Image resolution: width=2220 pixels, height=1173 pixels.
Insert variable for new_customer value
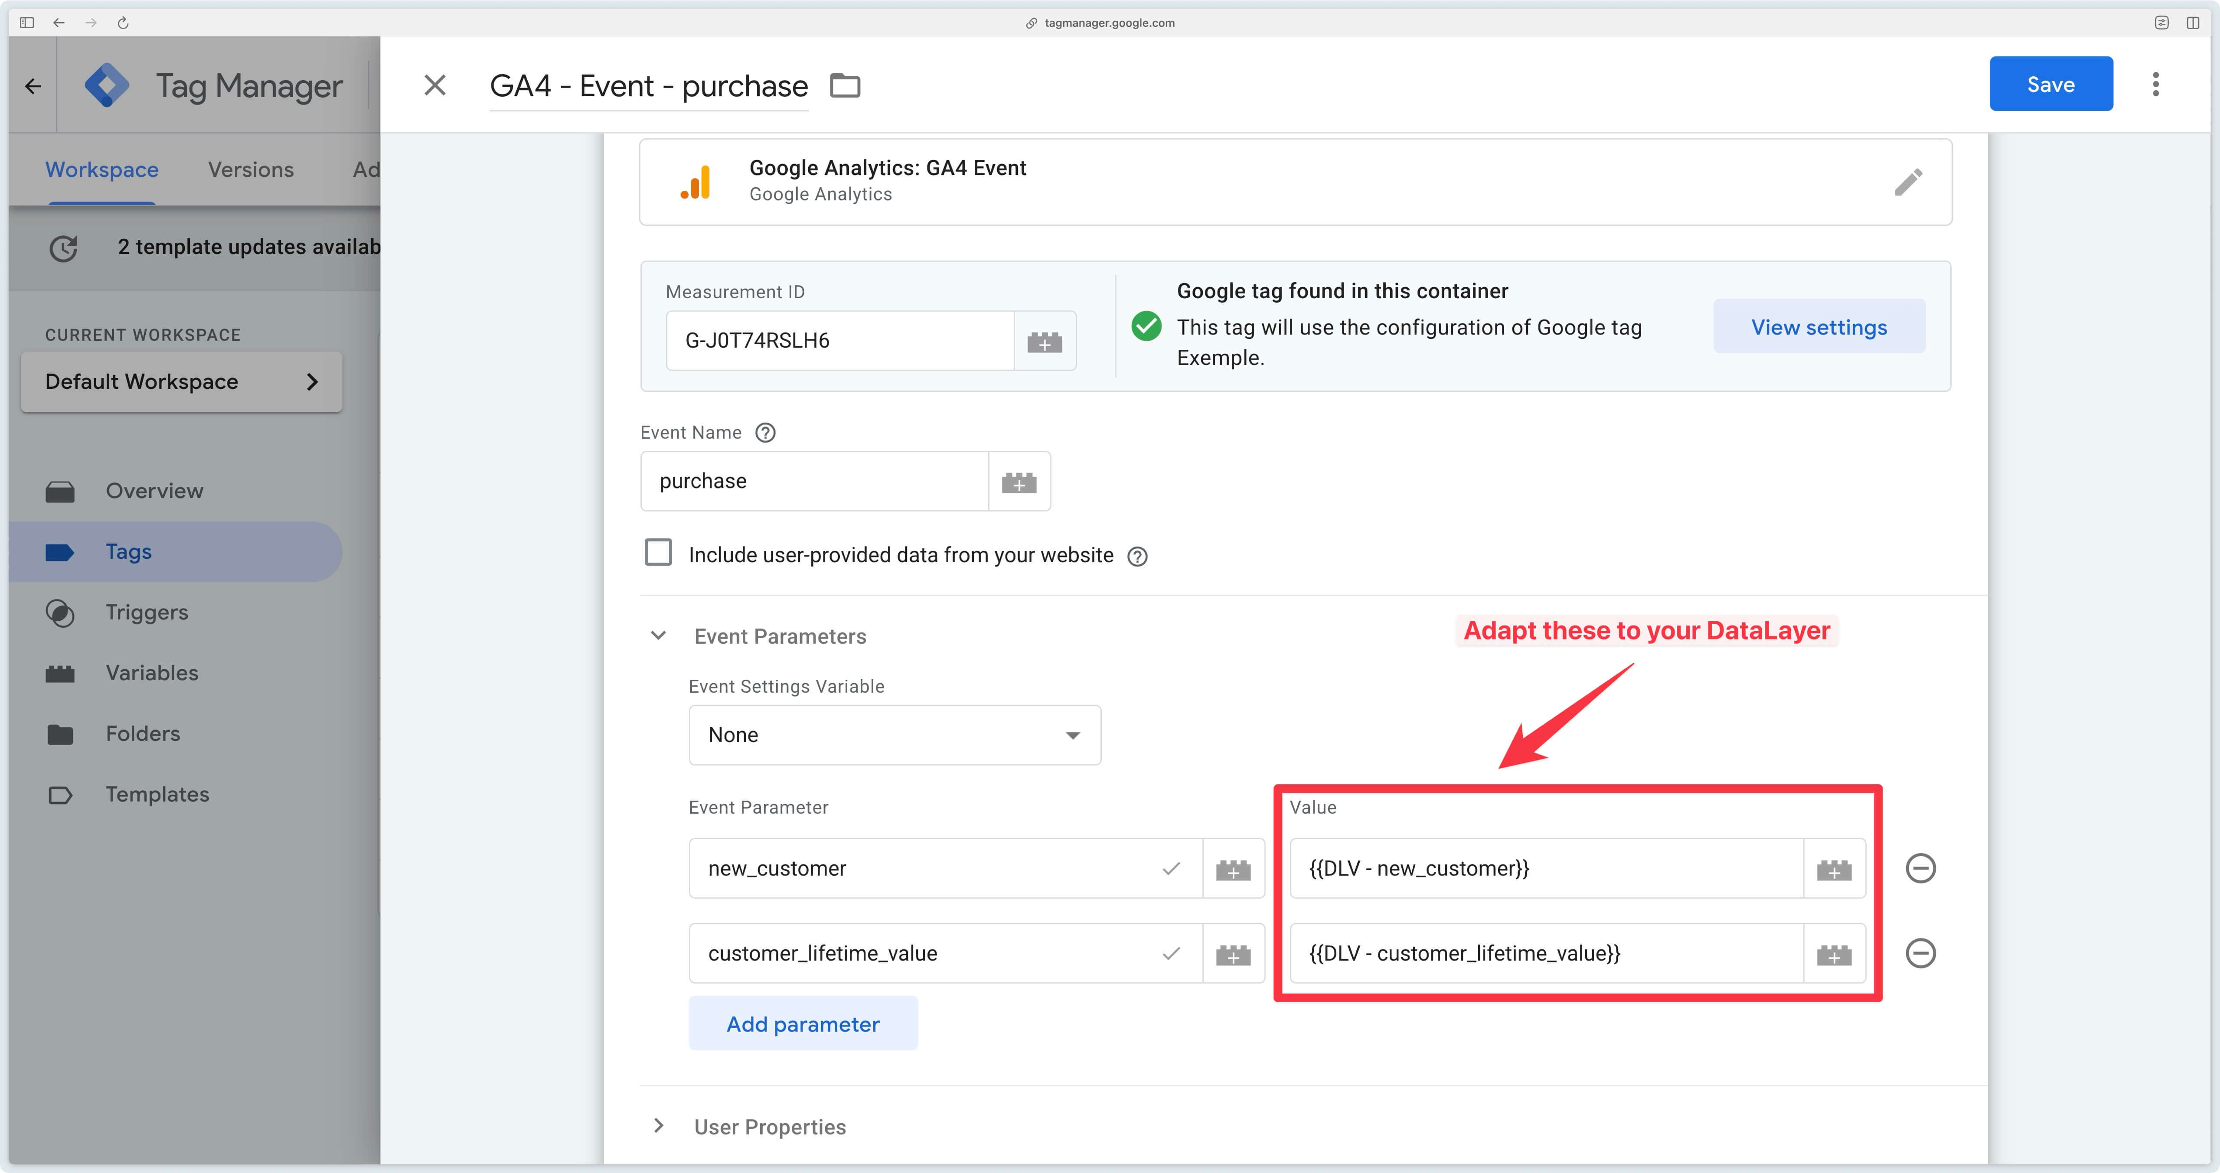click(1834, 869)
